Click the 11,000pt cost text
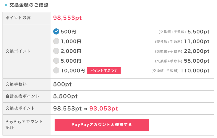The width and height of the screenshot is (217, 138). [x=197, y=41]
